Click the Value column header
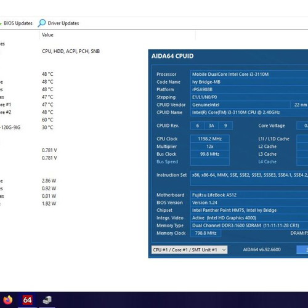This screenshot has width=308, height=308. coord(47,35)
